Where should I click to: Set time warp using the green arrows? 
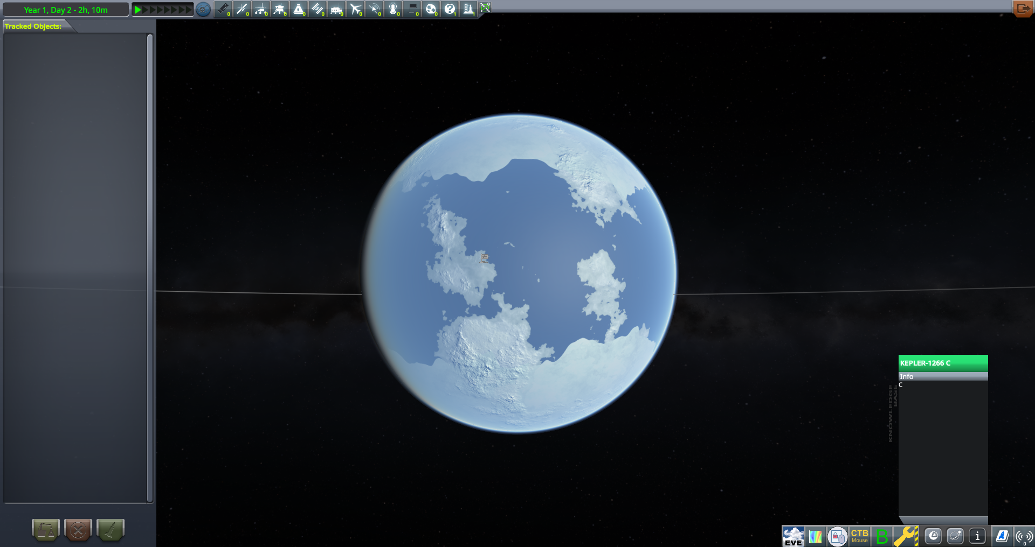(x=163, y=10)
